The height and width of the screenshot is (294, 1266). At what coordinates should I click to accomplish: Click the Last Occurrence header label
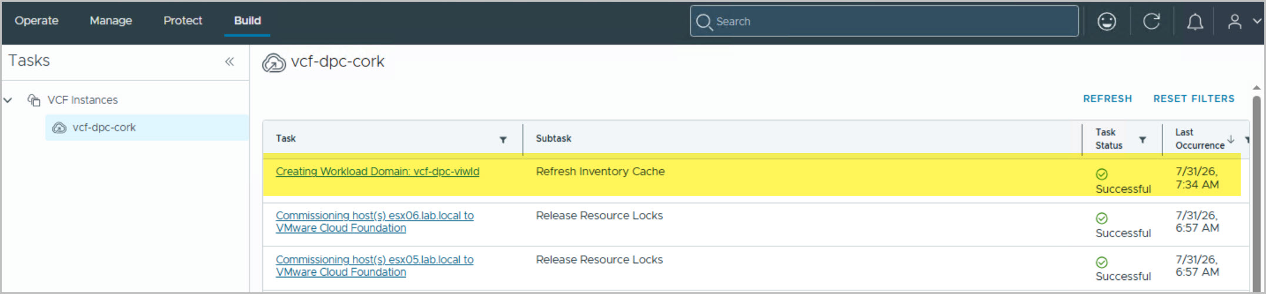pyautogui.click(x=1200, y=139)
